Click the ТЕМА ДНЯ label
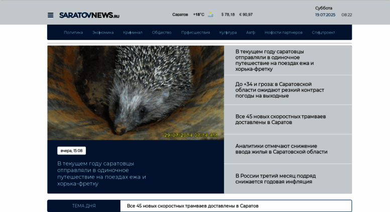 click(x=84, y=206)
